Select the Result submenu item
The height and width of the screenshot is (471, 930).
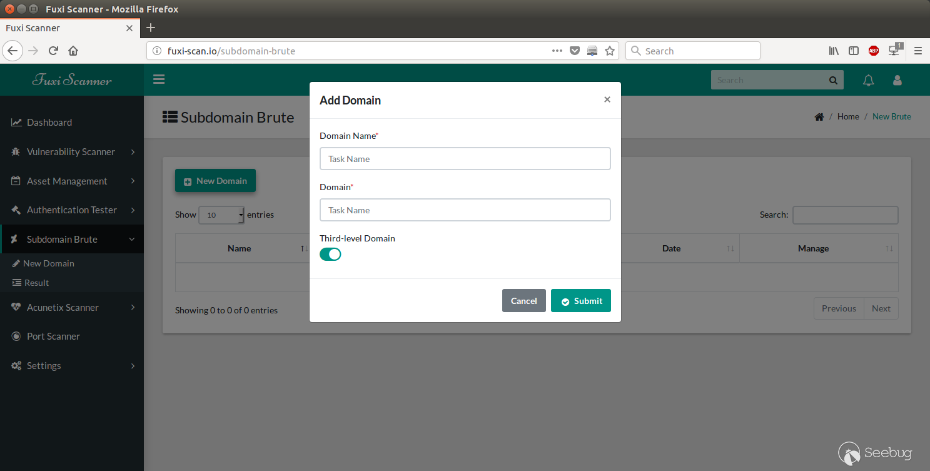[x=36, y=283]
